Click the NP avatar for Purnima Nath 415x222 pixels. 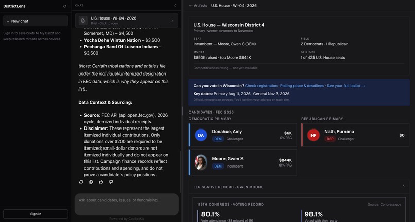(x=314, y=135)
